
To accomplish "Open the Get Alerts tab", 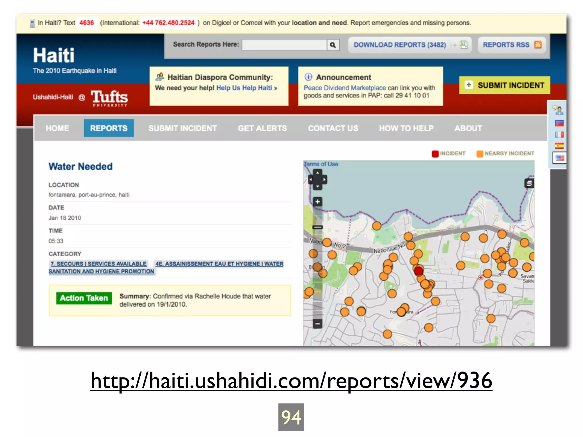I will pyautogui.click(x=262, y=128).
